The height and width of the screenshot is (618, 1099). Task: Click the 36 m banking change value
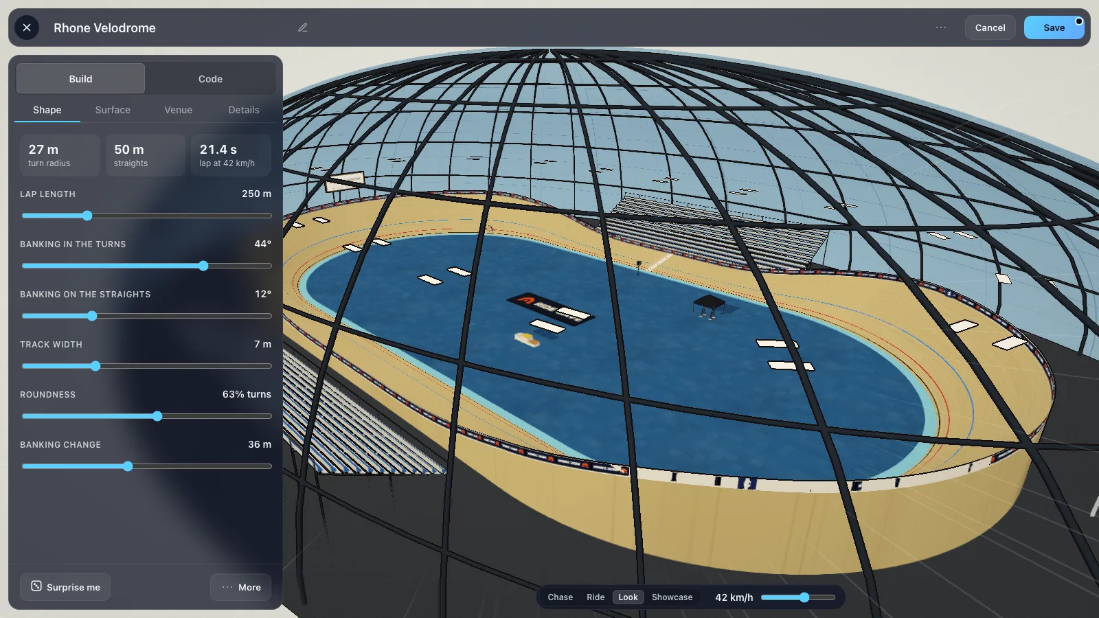260,444
